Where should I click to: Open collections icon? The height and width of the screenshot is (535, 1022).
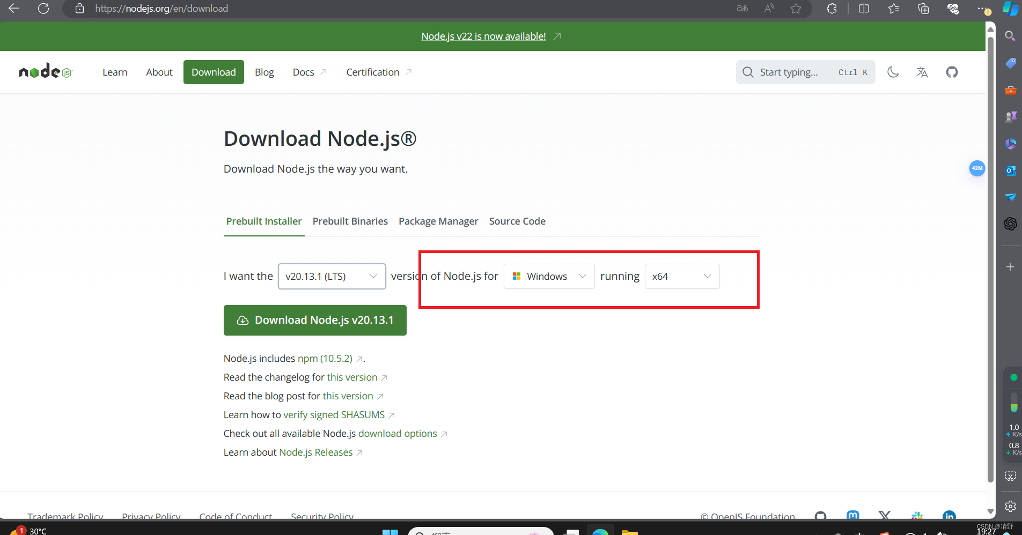point(923,8)
